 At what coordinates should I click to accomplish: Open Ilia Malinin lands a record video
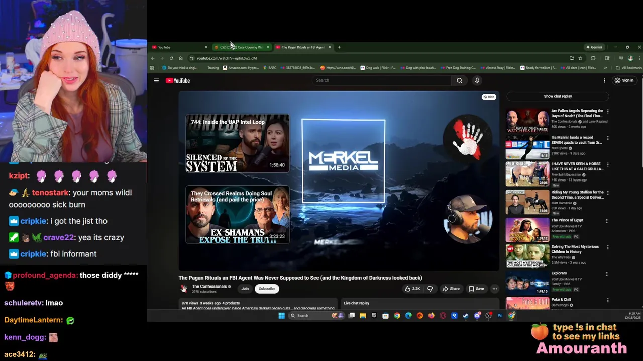527,147
